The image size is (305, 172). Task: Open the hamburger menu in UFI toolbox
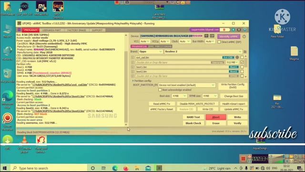19,30
